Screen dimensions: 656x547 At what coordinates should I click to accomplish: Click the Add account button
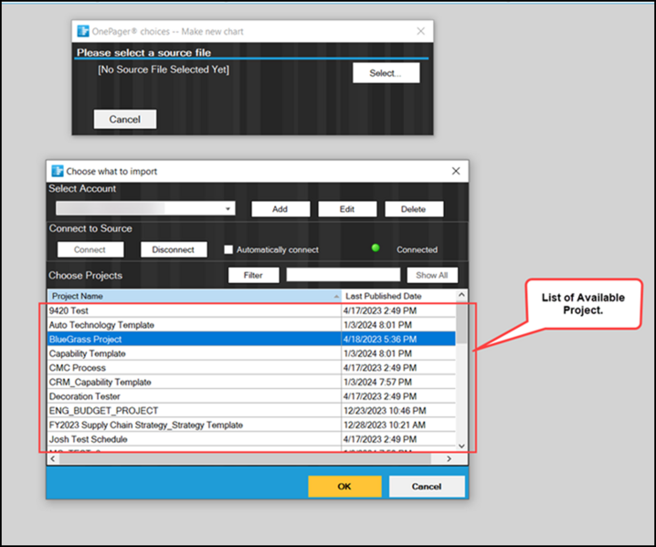pos(280,209)
